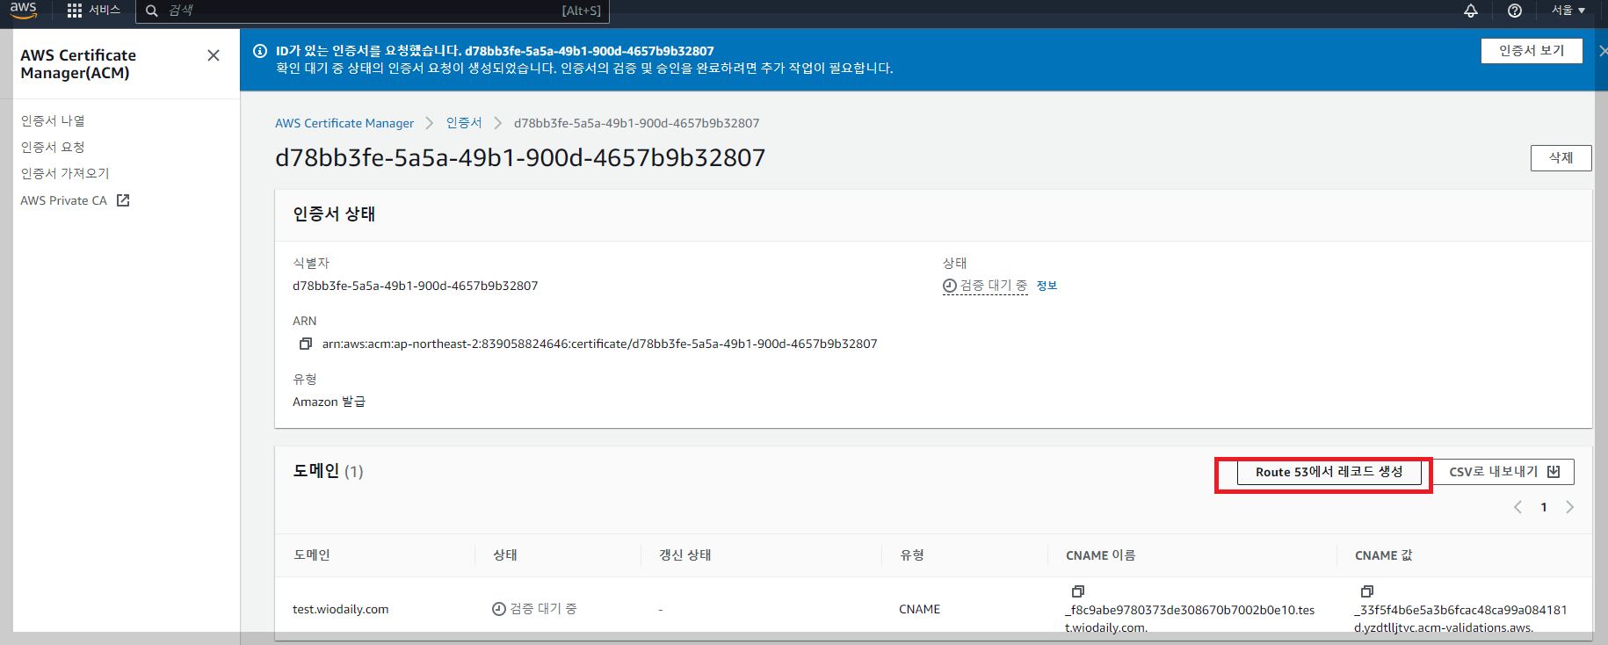
Task: Click the CNAME 값 column header
Action: coord(1384,555)
